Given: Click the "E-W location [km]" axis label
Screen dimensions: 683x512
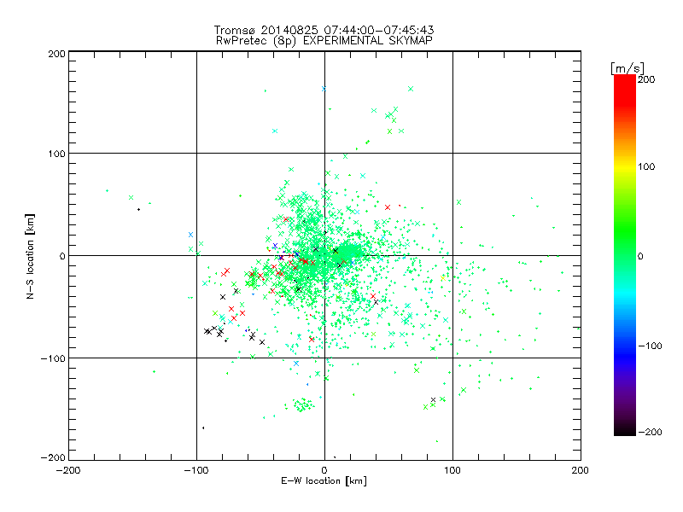Looking at the screenshot, I should pos(324,481).
